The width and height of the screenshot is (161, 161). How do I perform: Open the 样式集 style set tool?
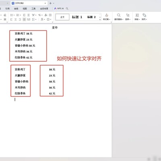pos(107,17)
